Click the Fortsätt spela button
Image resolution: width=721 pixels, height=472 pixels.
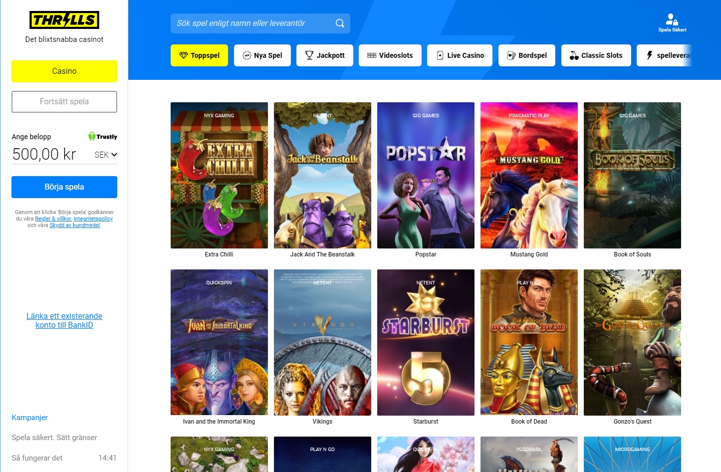click(64, 102)
